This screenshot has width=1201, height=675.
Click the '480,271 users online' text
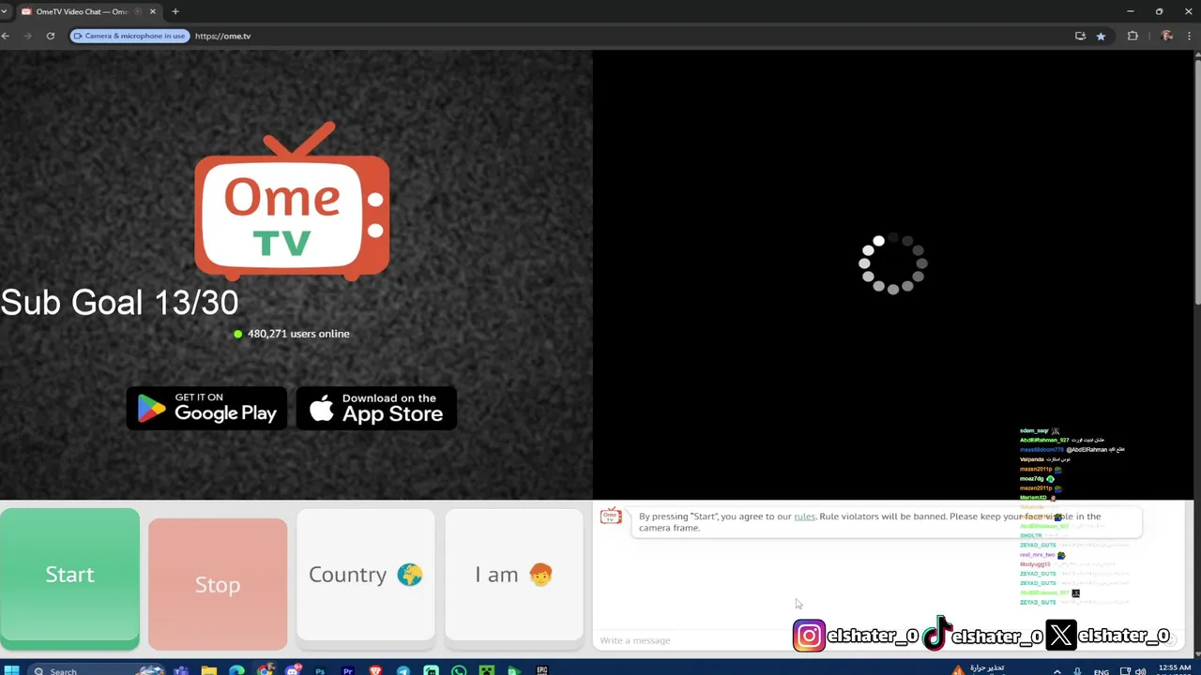coord(298,334)
